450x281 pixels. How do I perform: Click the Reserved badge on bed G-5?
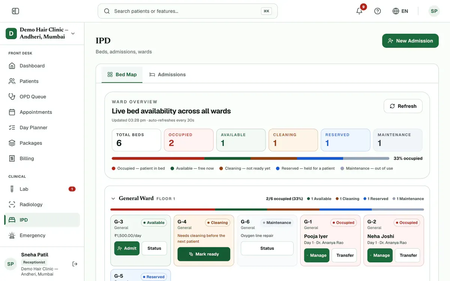pos(154,277)
